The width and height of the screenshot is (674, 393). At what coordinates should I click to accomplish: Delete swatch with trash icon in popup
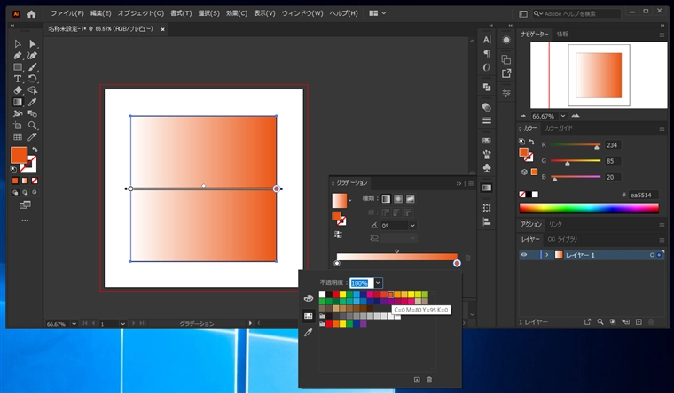[x=429, y=380]
